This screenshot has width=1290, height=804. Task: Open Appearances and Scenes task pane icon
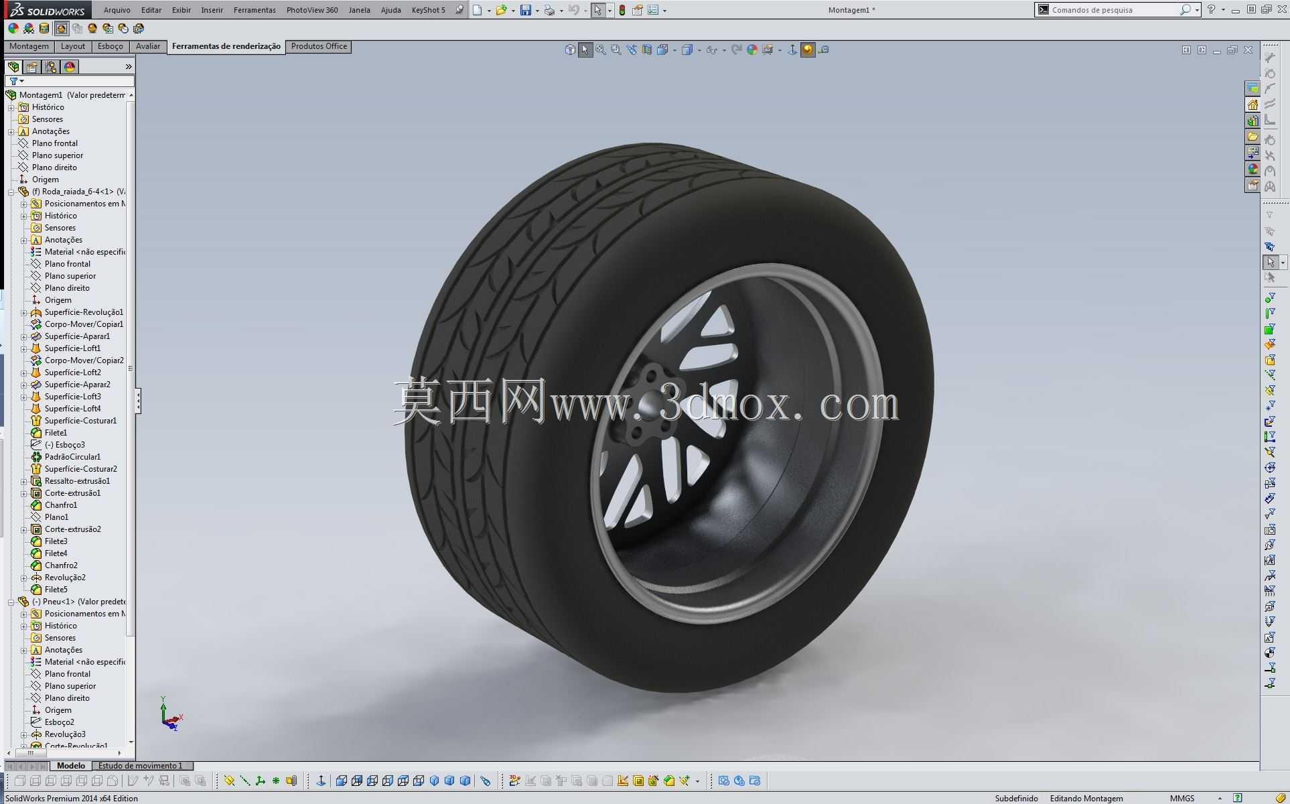pos(1252,169)
